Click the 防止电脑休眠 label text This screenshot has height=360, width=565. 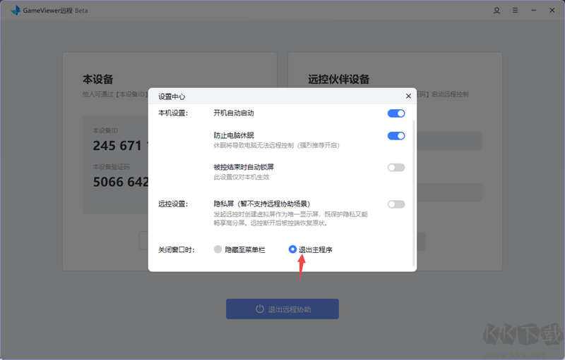point(234,135)
